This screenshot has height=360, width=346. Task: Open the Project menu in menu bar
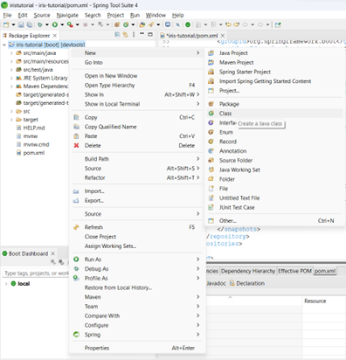coord(115,15)
